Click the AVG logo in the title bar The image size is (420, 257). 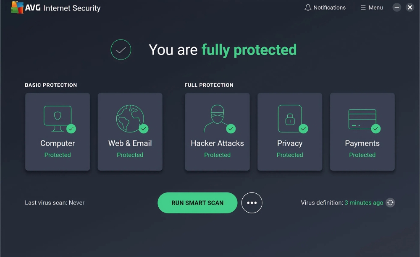[x=17, y=7]
